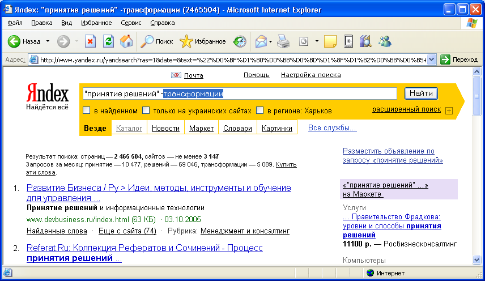Click the address bar URL field
This screenshot has height=281, width=485.
pyautogui.click(x=233, y=59)
